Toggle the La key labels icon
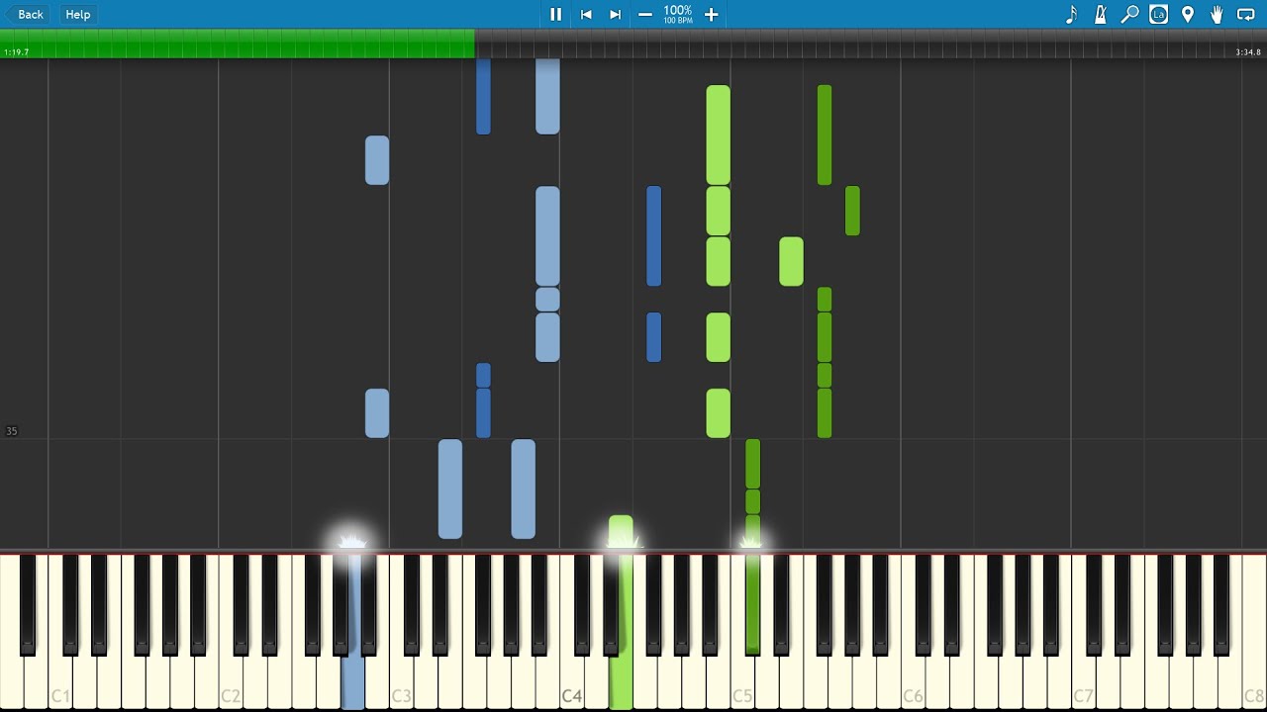The width and height of the screenshot is (1267, 712). click(x=1159, y=14)
